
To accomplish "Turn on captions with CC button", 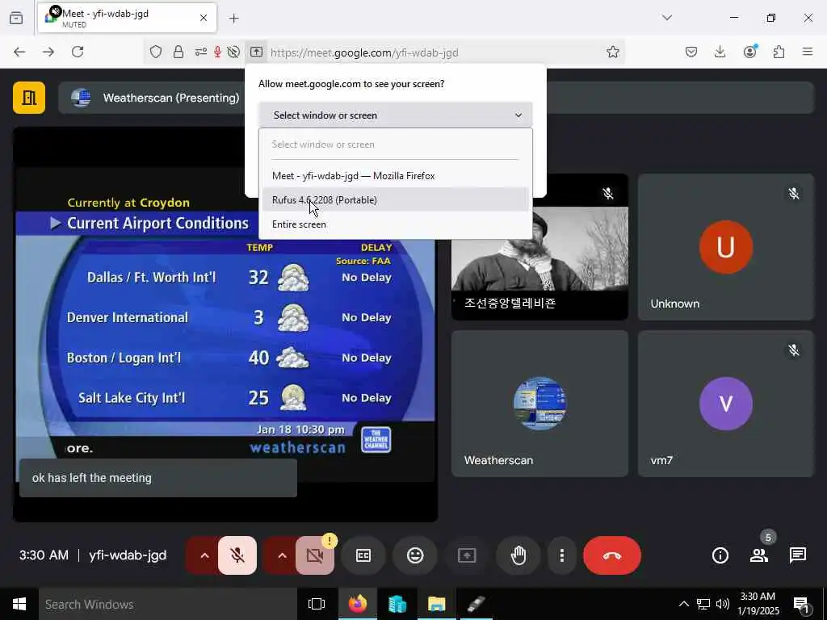I will [x=363, y=555].
